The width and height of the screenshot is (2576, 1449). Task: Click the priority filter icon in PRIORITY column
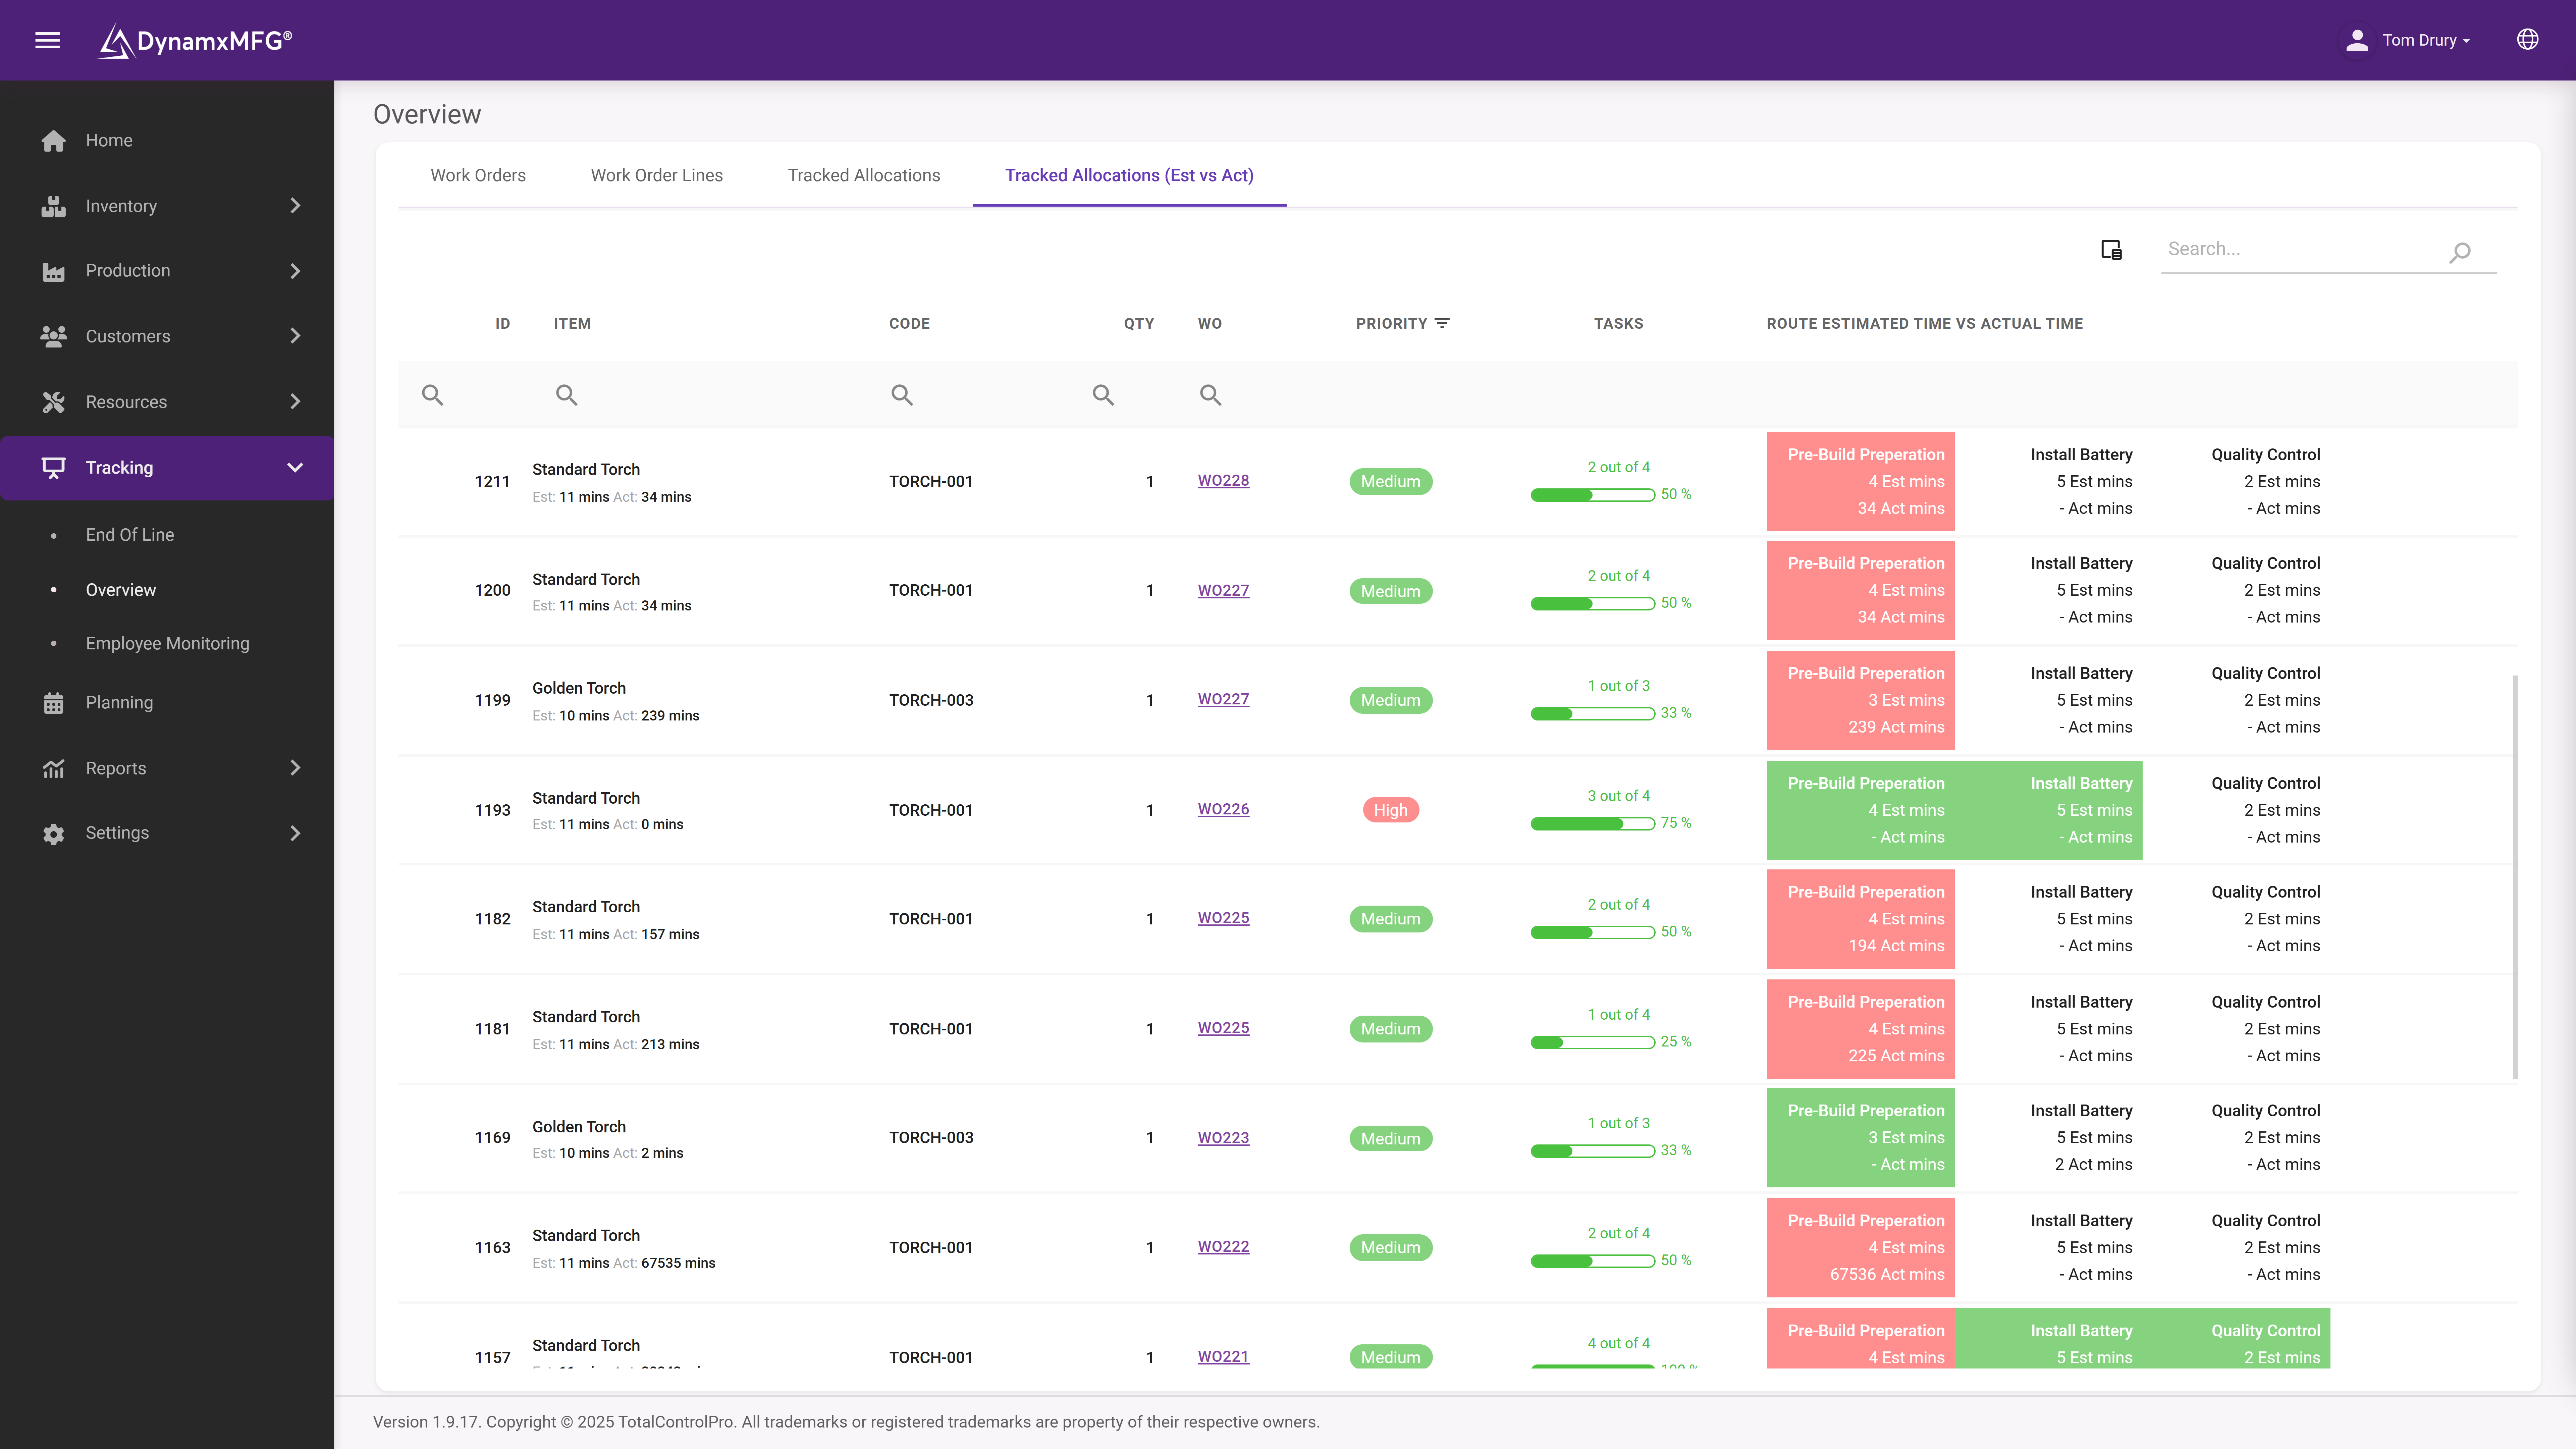(1442, 322)
